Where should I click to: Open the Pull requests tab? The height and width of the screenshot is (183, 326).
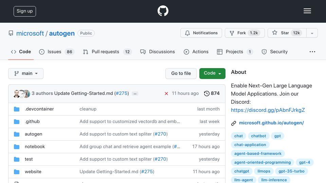pos(107,52)
